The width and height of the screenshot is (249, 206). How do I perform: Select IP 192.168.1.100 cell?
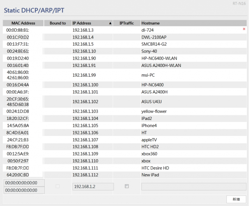(85, 85)
